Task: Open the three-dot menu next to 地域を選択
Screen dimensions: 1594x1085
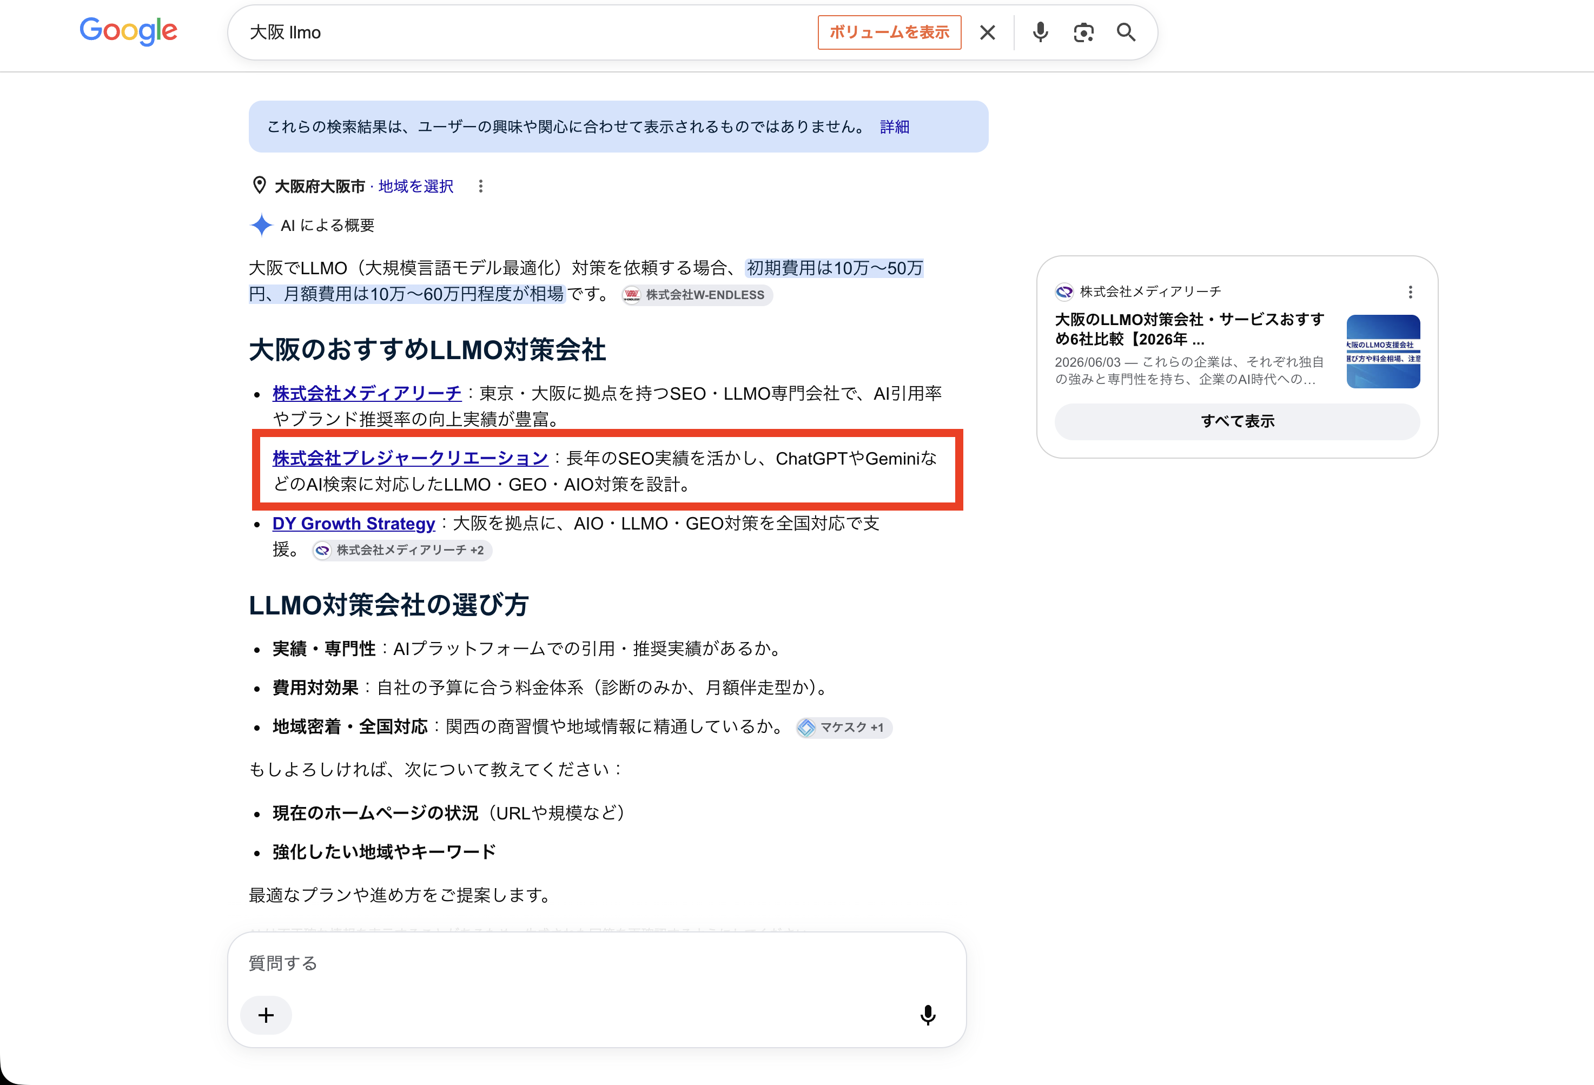Action: click(481, 186)
